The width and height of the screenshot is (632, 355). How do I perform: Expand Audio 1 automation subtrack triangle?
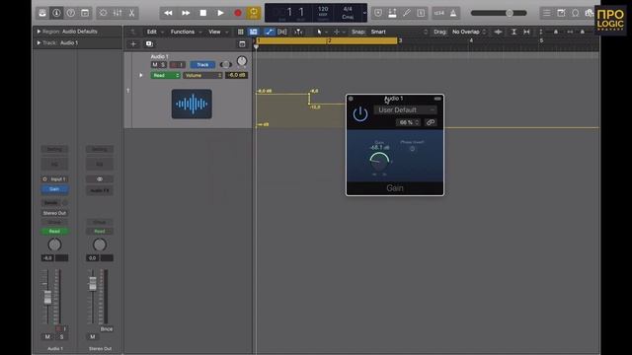[x=141, y=75]
